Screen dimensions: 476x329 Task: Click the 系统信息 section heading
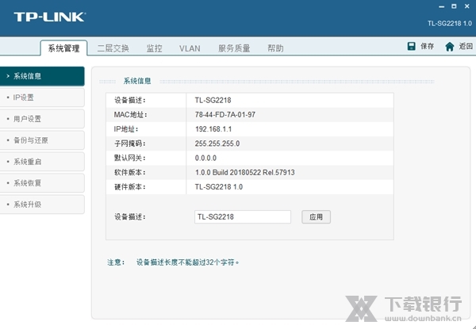137,81
